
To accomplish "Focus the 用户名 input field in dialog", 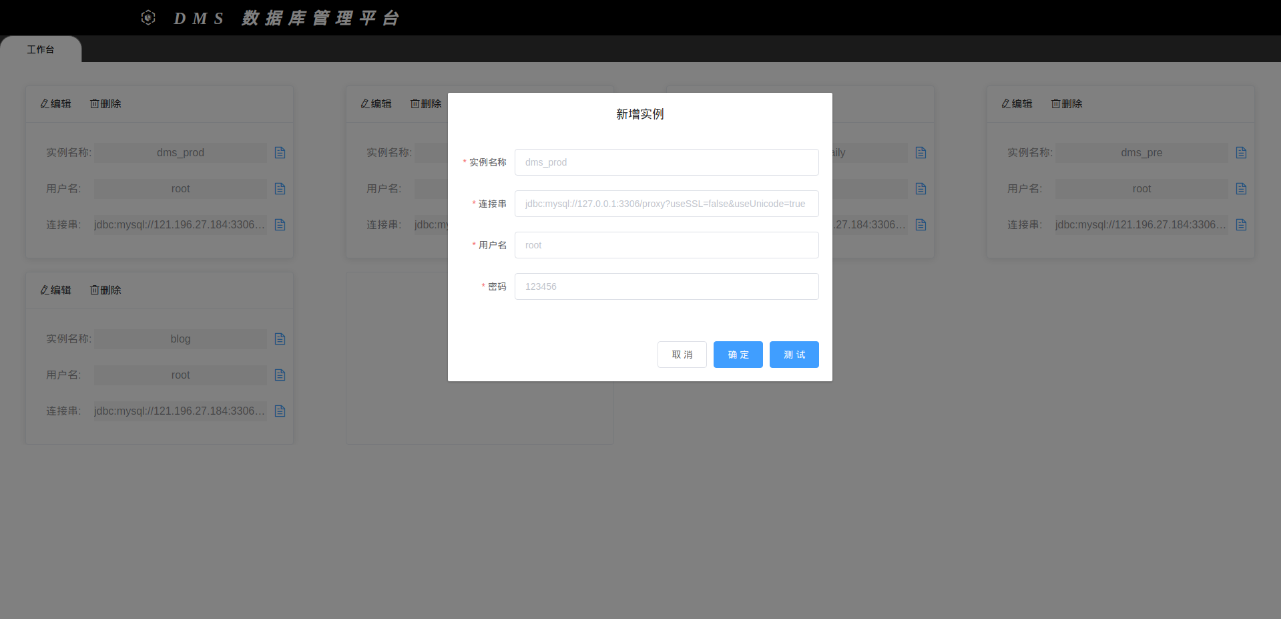I will pos(666,245).
